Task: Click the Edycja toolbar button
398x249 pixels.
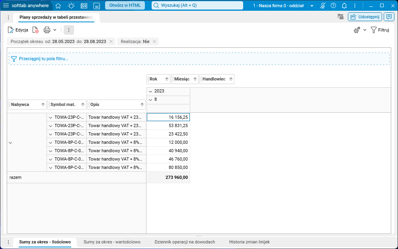Action: pyautogui.click(x=18, y=30)
